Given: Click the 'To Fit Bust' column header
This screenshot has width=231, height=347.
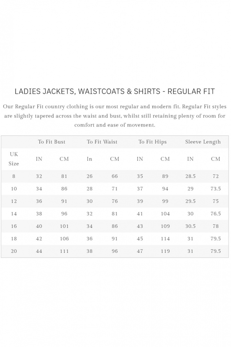Looking at the screenshot, I should (51, 142).
